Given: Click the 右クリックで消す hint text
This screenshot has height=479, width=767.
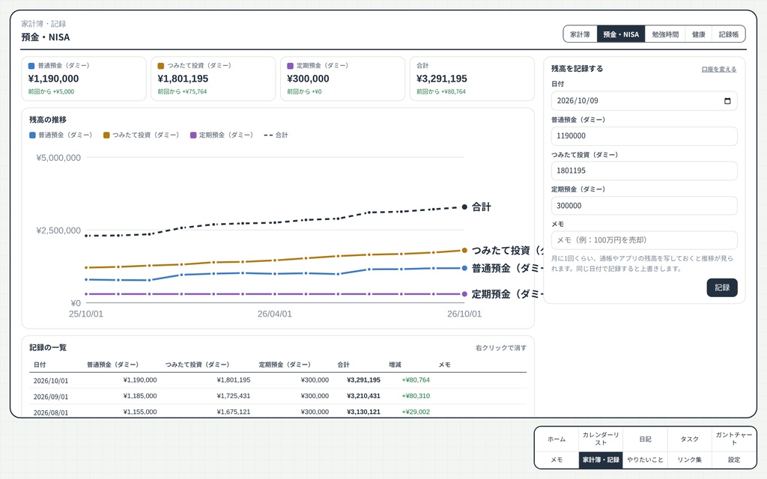Looking at the screenshot, I should [x=501, y=348].
